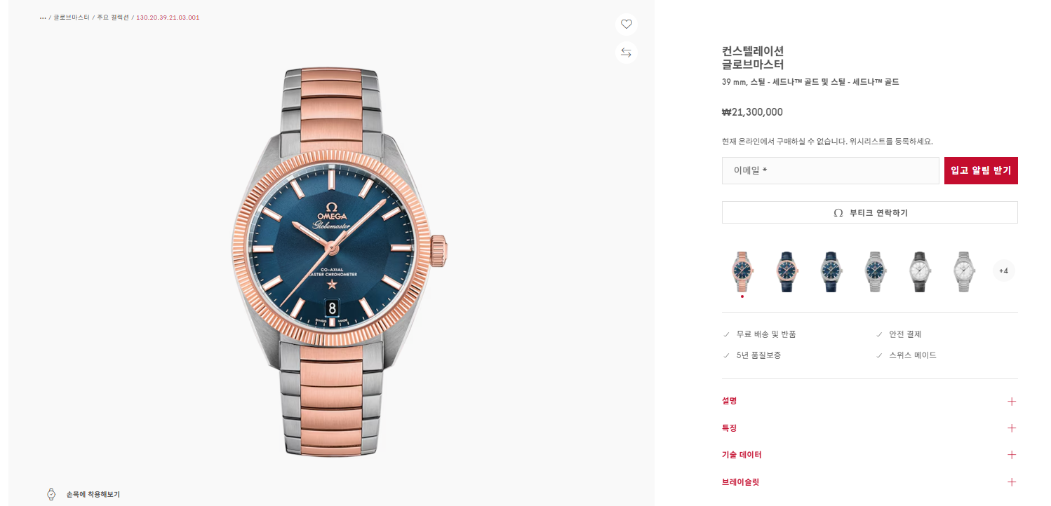This screenshot has width=1051, height=506.
Task: Expand breadcrumb ellipsis at top left
Action: 43,18
